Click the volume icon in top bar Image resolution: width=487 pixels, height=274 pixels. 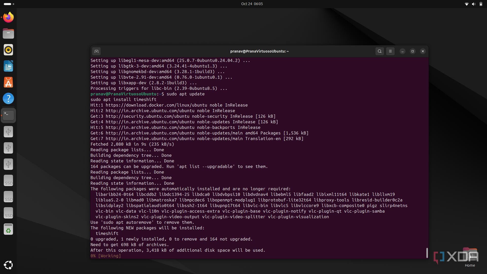[x=473, y=4]
